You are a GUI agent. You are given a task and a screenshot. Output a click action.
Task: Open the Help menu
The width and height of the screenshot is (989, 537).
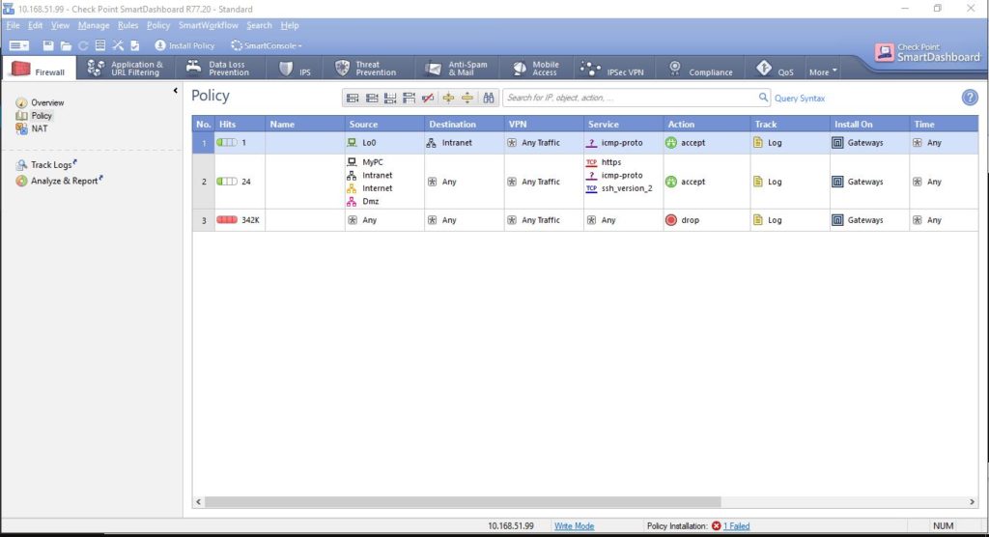(x=290, y=25)
